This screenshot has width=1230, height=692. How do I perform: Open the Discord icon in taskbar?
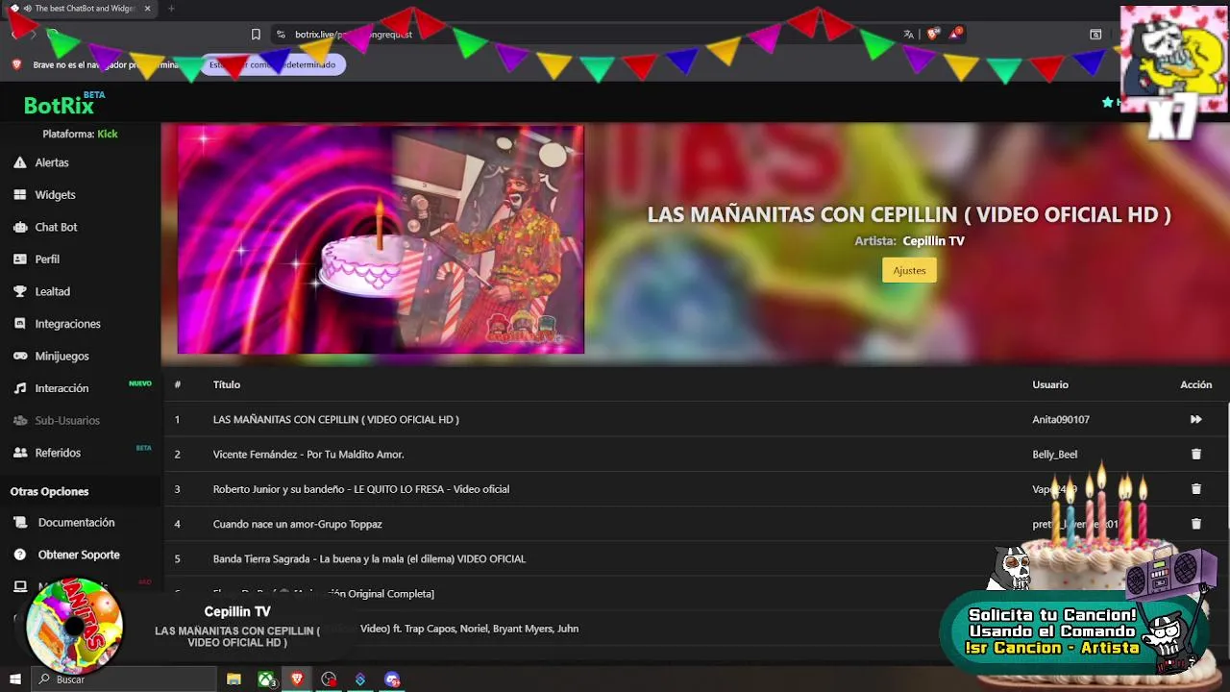pyautogui.click(x=392, y=680)
